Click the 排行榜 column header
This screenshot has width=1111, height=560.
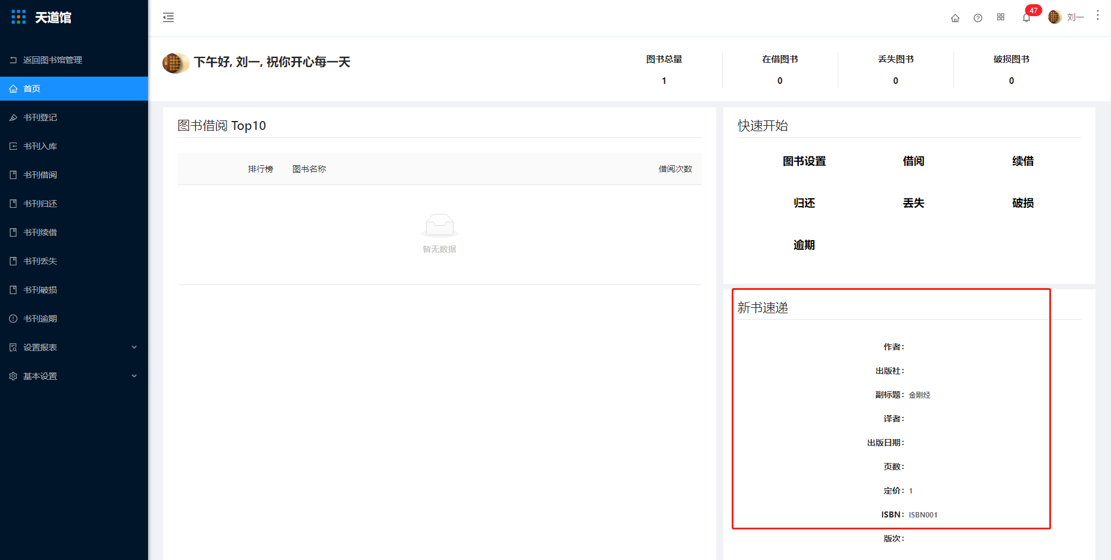261,169
